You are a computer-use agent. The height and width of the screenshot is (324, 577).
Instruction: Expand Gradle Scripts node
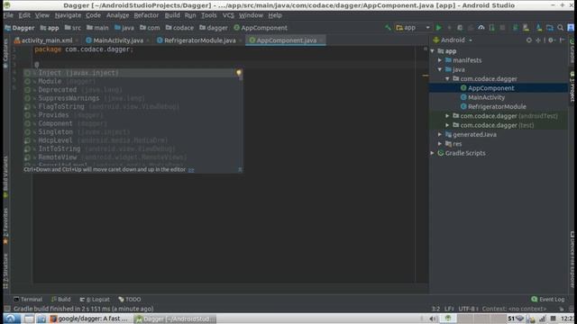433,153
